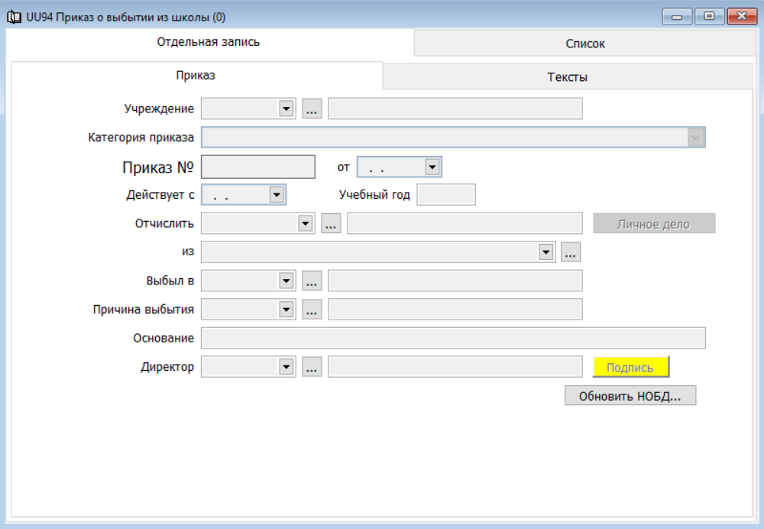Click the Личное дело button

(653, 224)
